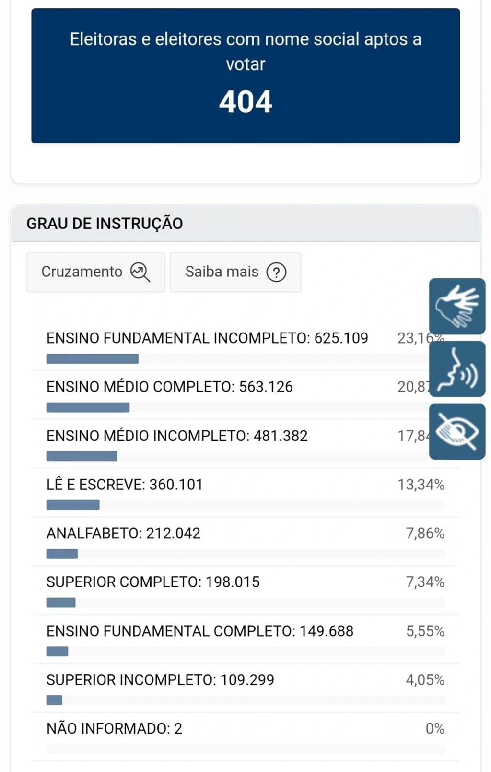Select the Grau de Instrução section header
The image size is (491, 772).
tap(105, 224)
